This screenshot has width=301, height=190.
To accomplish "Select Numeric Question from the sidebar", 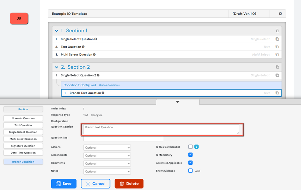I will (23, 118).
